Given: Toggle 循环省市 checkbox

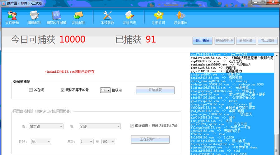Looking at the screenshot, I should tap(132, 126).
